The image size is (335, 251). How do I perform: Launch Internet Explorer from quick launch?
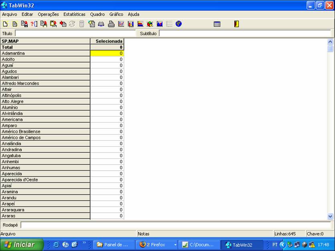(x=56, y=245)
